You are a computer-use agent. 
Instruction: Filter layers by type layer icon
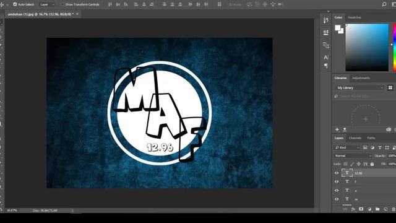pos(379,147)
